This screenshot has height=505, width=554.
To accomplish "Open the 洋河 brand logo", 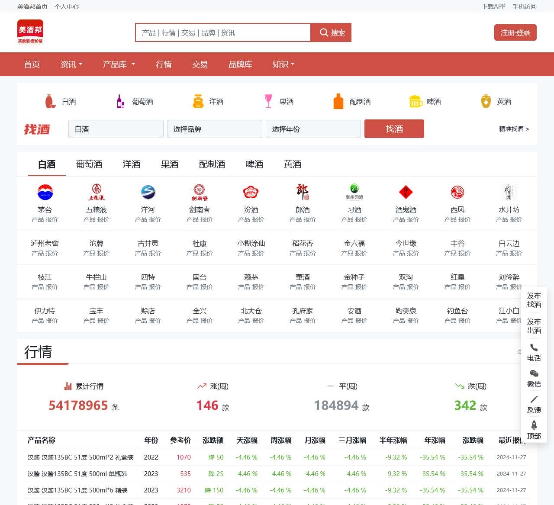I will pos(148,192).
